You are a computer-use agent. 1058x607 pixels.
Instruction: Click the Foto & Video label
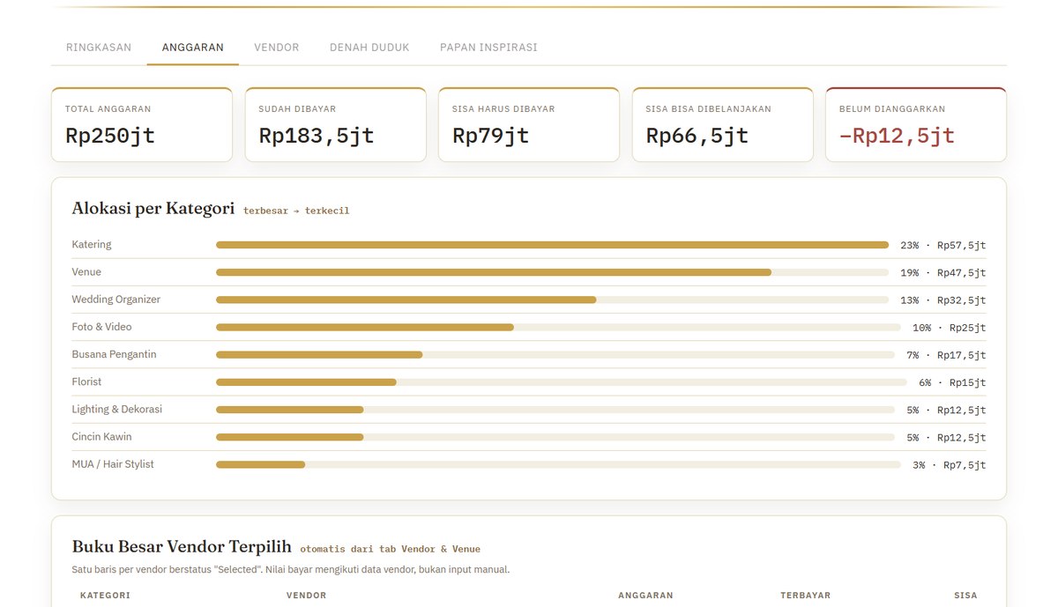(101, 327)
